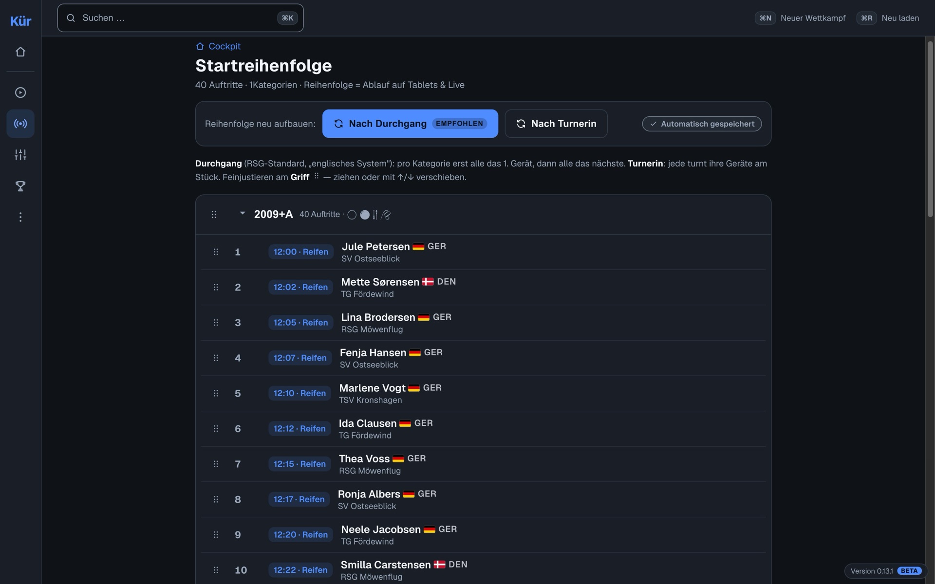Click the 12:22 · Reifen time chip
Viewport: 935px width, 584px height.
pyautogui.click(x=300, y=570)
